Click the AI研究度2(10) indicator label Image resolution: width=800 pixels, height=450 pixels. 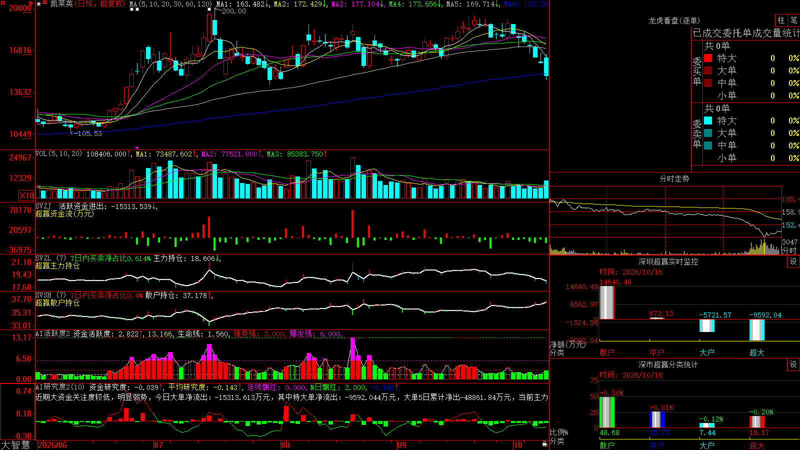[60, 387]
